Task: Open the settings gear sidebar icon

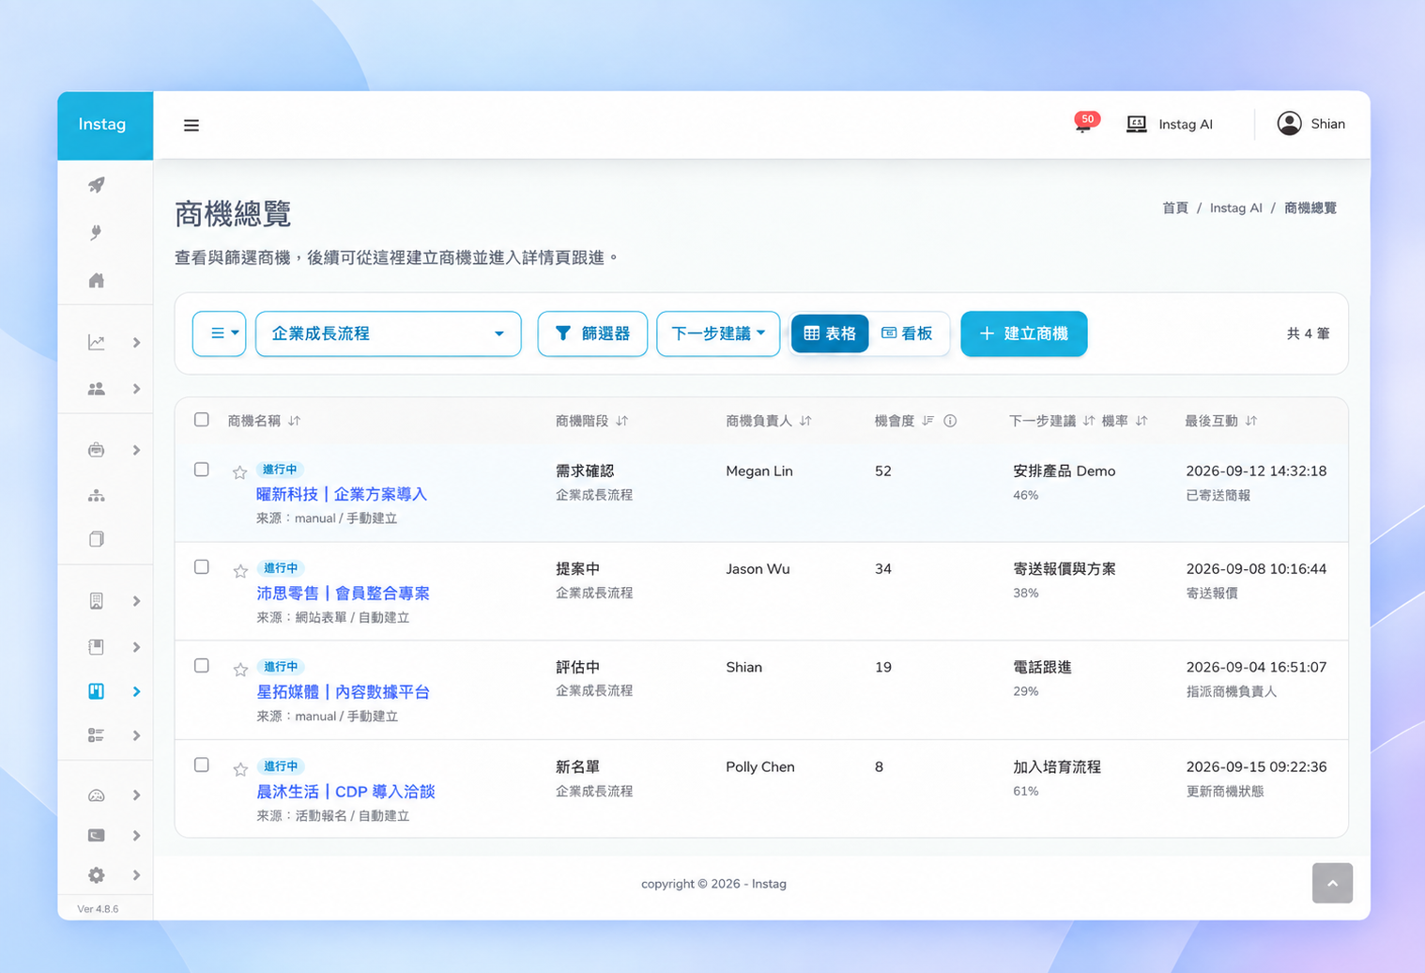Action: [x=96, y=875]
